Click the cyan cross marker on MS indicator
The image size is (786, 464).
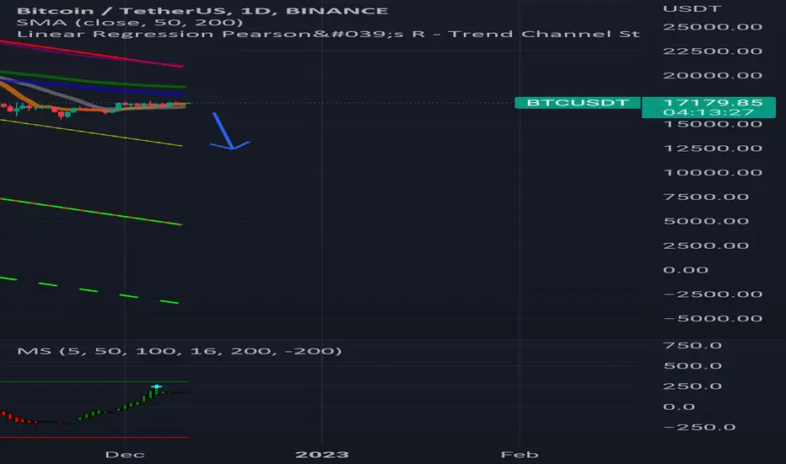coord(157,386)
